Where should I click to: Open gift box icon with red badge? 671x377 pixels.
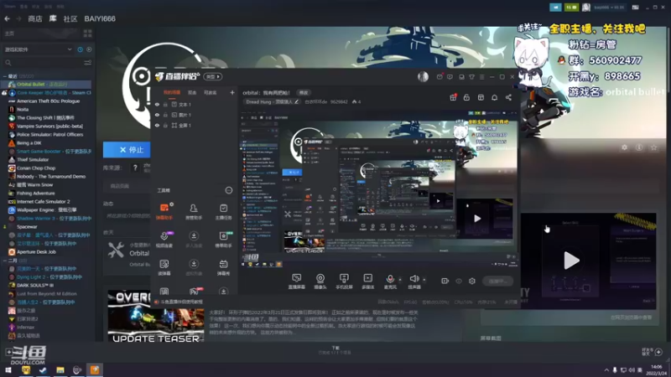tap(453, 97)
